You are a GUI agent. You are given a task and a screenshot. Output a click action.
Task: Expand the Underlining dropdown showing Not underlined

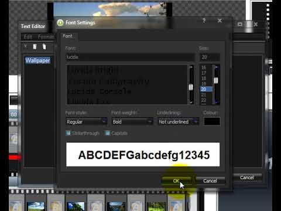click(179, 122)
